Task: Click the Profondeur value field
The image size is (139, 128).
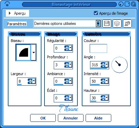Action: point(59,65)
